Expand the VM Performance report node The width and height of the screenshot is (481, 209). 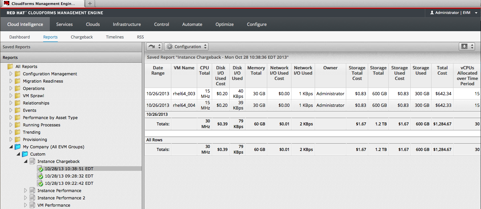point(26,205)
